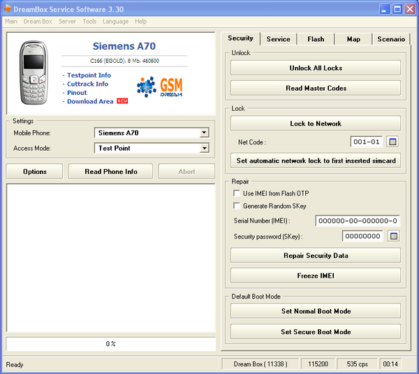Click the Download Area link

click(x=90, y=102)
